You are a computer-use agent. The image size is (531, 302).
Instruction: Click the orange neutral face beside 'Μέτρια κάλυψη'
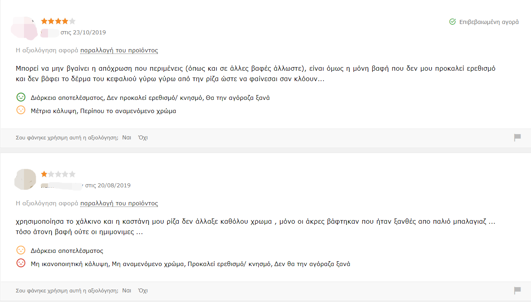21,110
